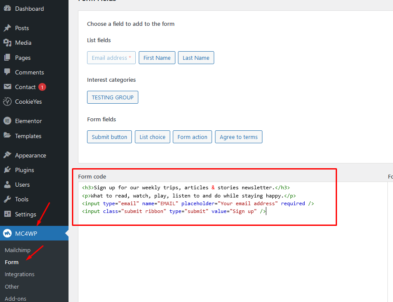
Task: Click the MC4WP Mailchimp logo icon
Action: pyautogui.click(x=7, y=233)
